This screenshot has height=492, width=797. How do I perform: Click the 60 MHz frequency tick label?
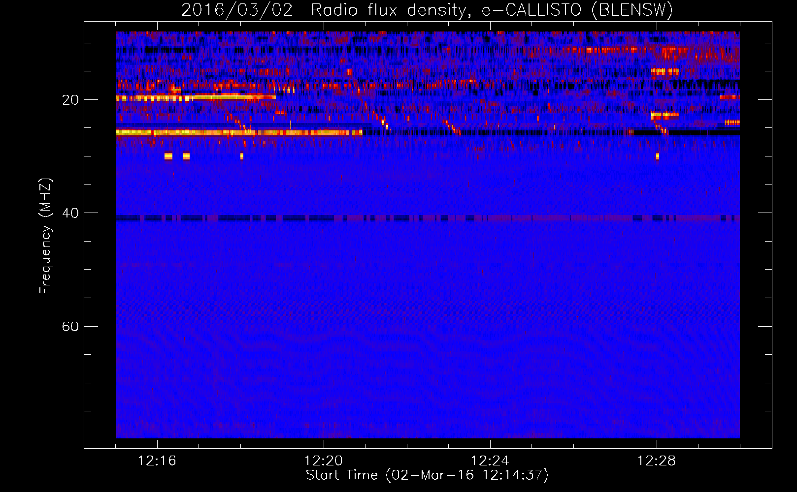pyautogui.click(x=70, y=326)
